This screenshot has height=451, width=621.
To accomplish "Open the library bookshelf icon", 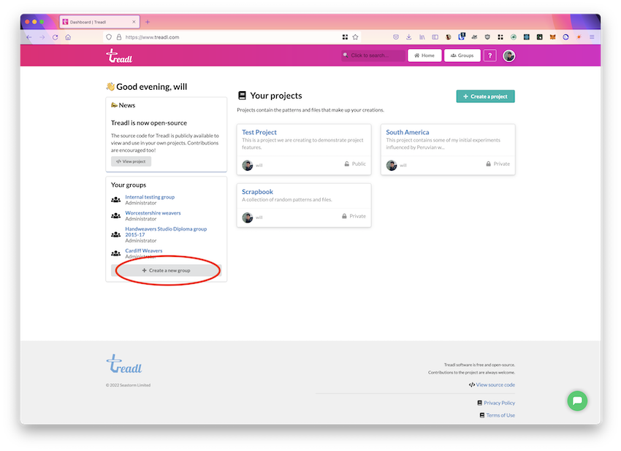I will [x=422, y=37].
